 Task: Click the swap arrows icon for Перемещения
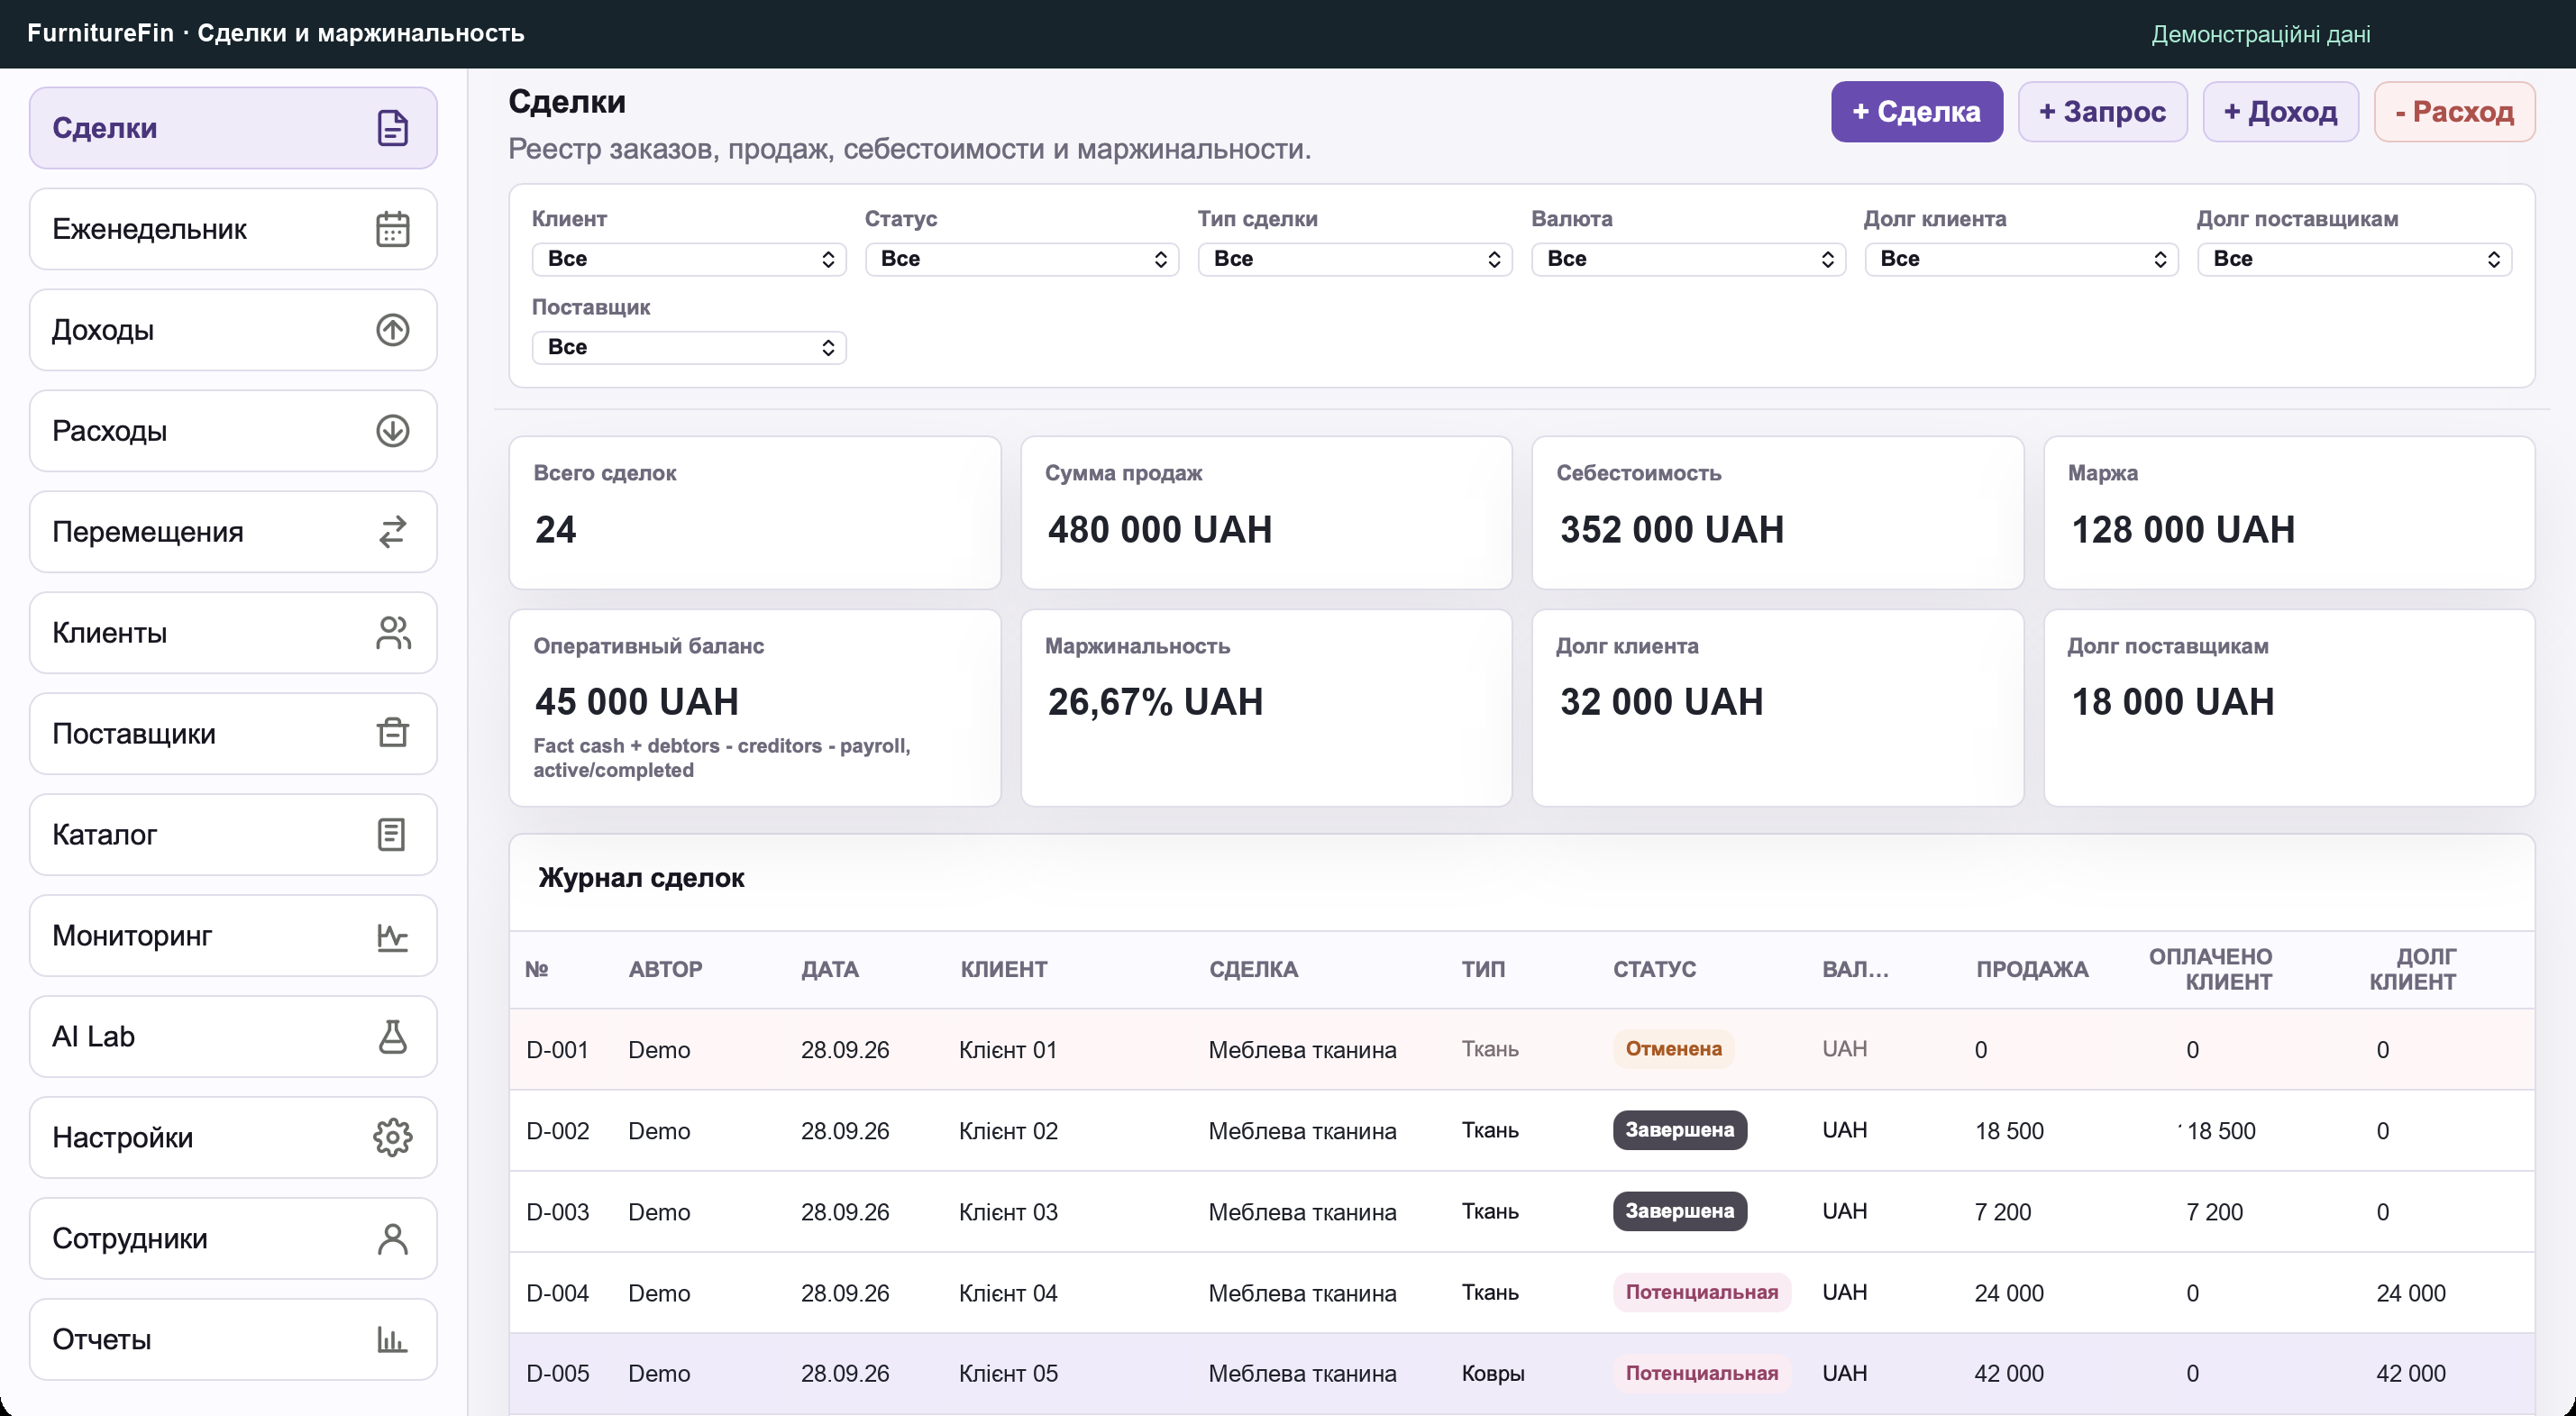coord(392,532)
